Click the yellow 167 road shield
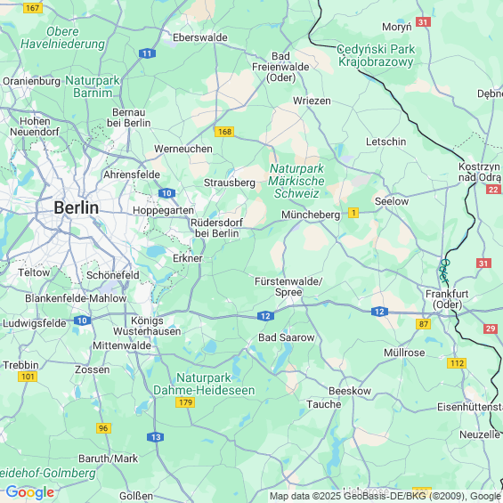 [x=33, y=8]
